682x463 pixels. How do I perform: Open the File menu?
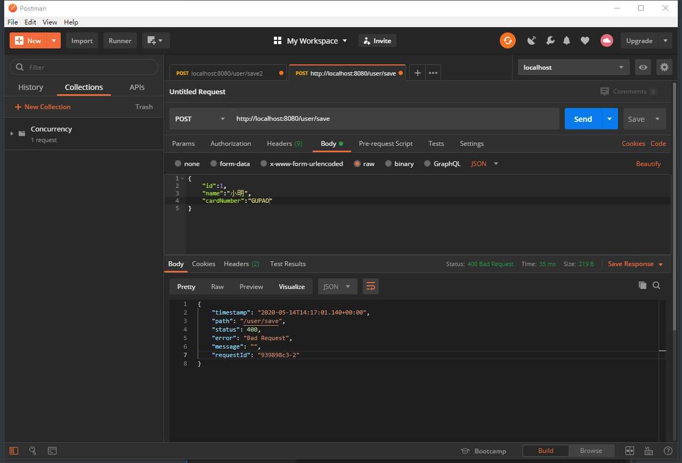13,22
